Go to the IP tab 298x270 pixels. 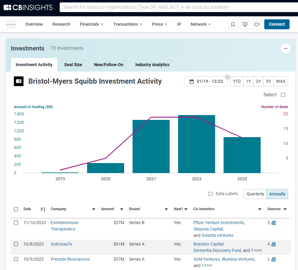coord(179,24)
